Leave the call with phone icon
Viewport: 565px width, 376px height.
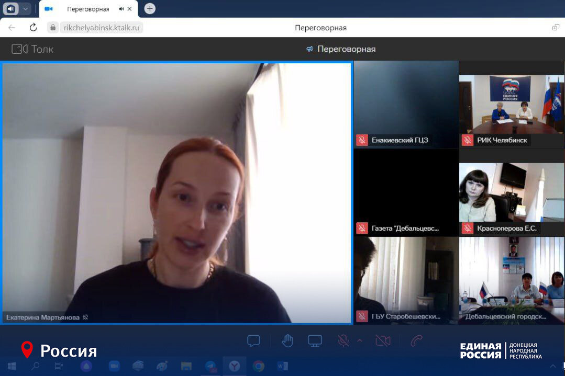(416, 341)
